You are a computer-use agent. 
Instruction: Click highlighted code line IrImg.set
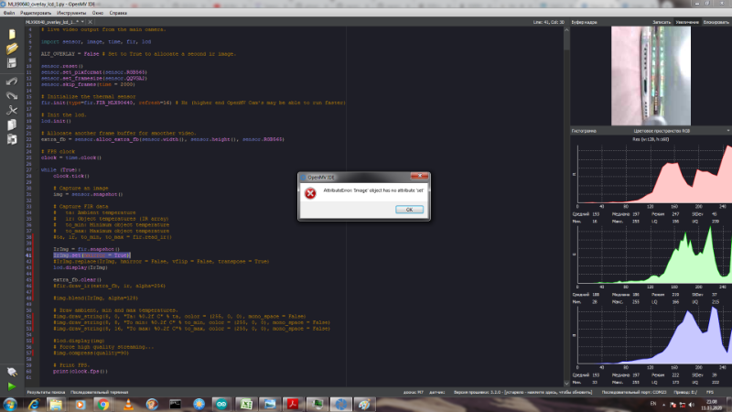[91, 255]
